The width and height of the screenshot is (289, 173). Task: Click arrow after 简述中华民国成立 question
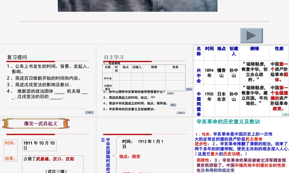[x=173, y=105]
